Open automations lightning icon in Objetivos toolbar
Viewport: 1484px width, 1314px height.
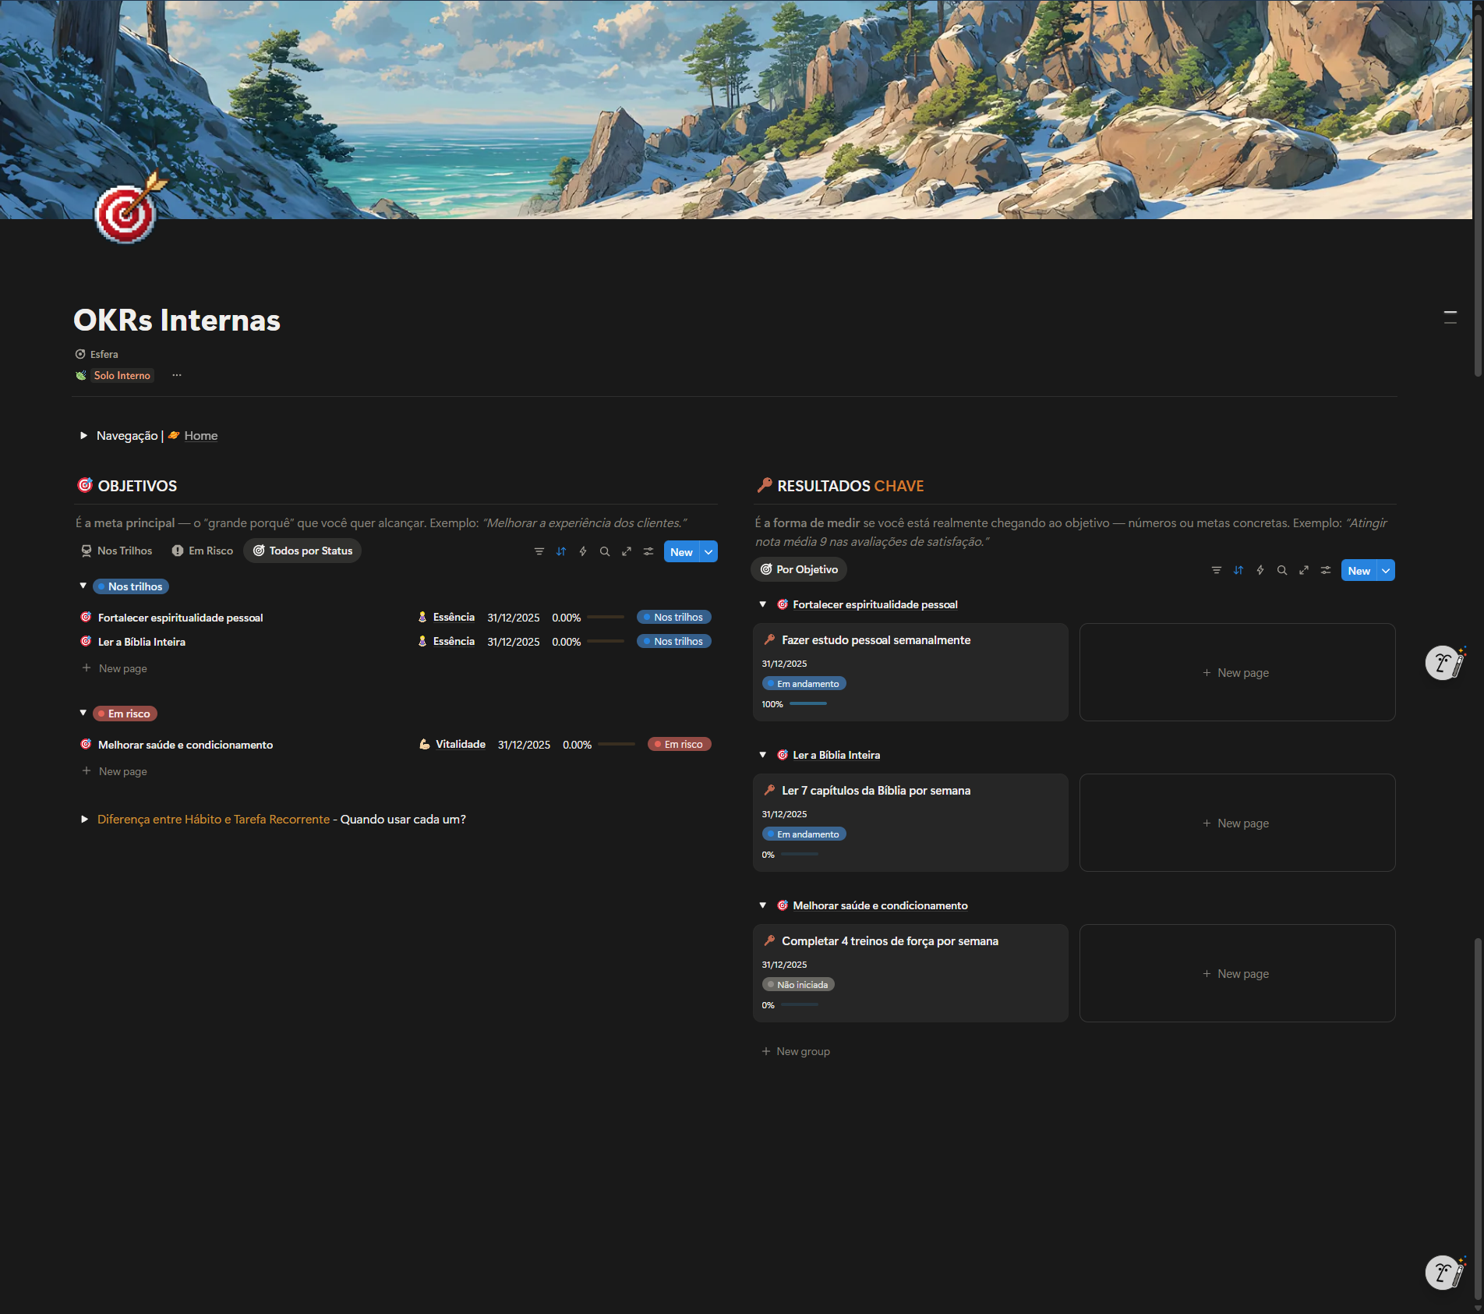tap(583, 551)
